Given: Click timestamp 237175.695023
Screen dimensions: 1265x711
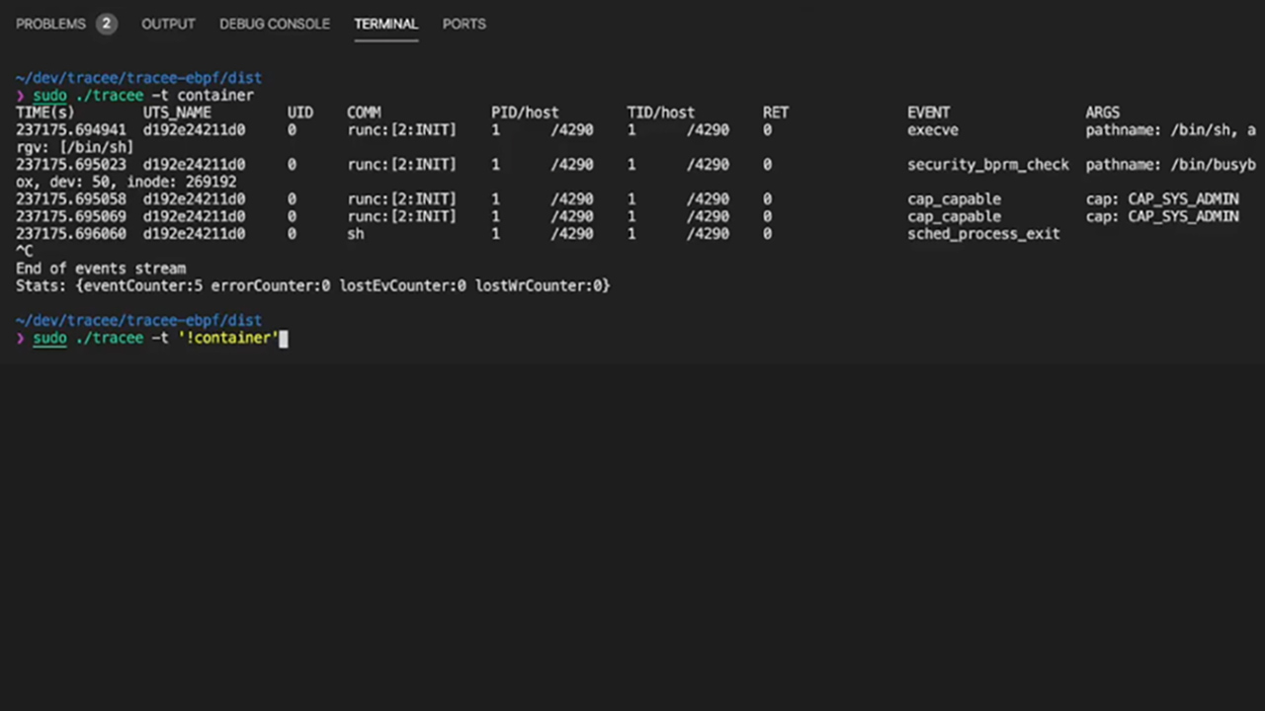Looking at the screenshot, I should point(71,165).
